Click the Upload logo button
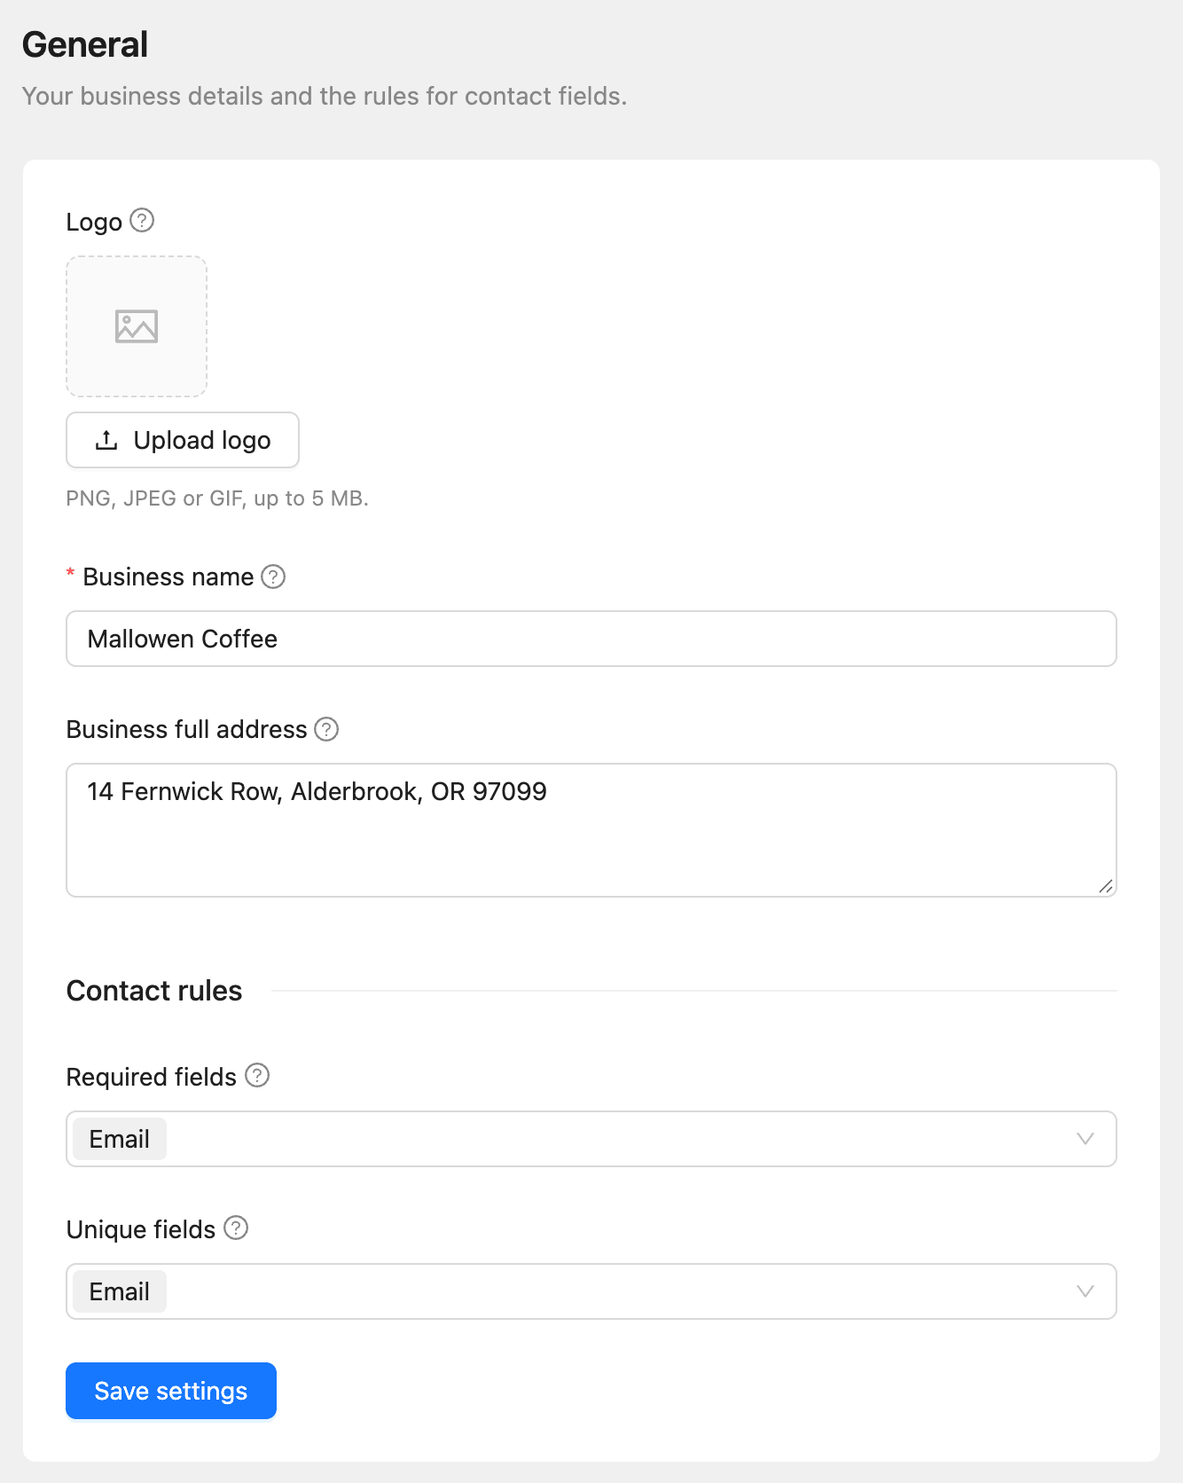This screenshot has height=1483, width=1183. 183,440
